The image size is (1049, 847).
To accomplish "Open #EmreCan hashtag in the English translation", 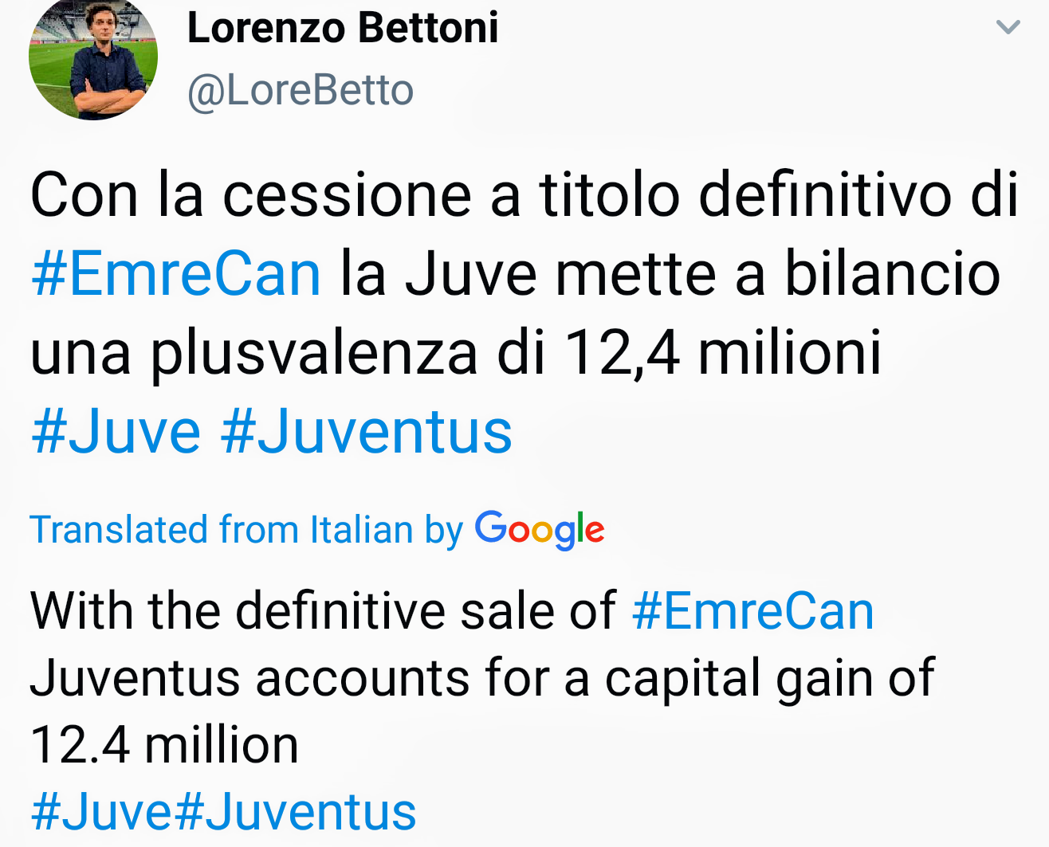I will pos(753,612).
